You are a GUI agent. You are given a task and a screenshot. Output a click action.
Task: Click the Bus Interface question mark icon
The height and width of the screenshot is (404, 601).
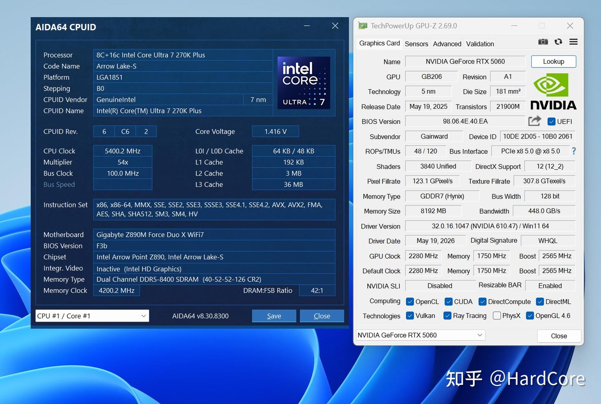574,151
